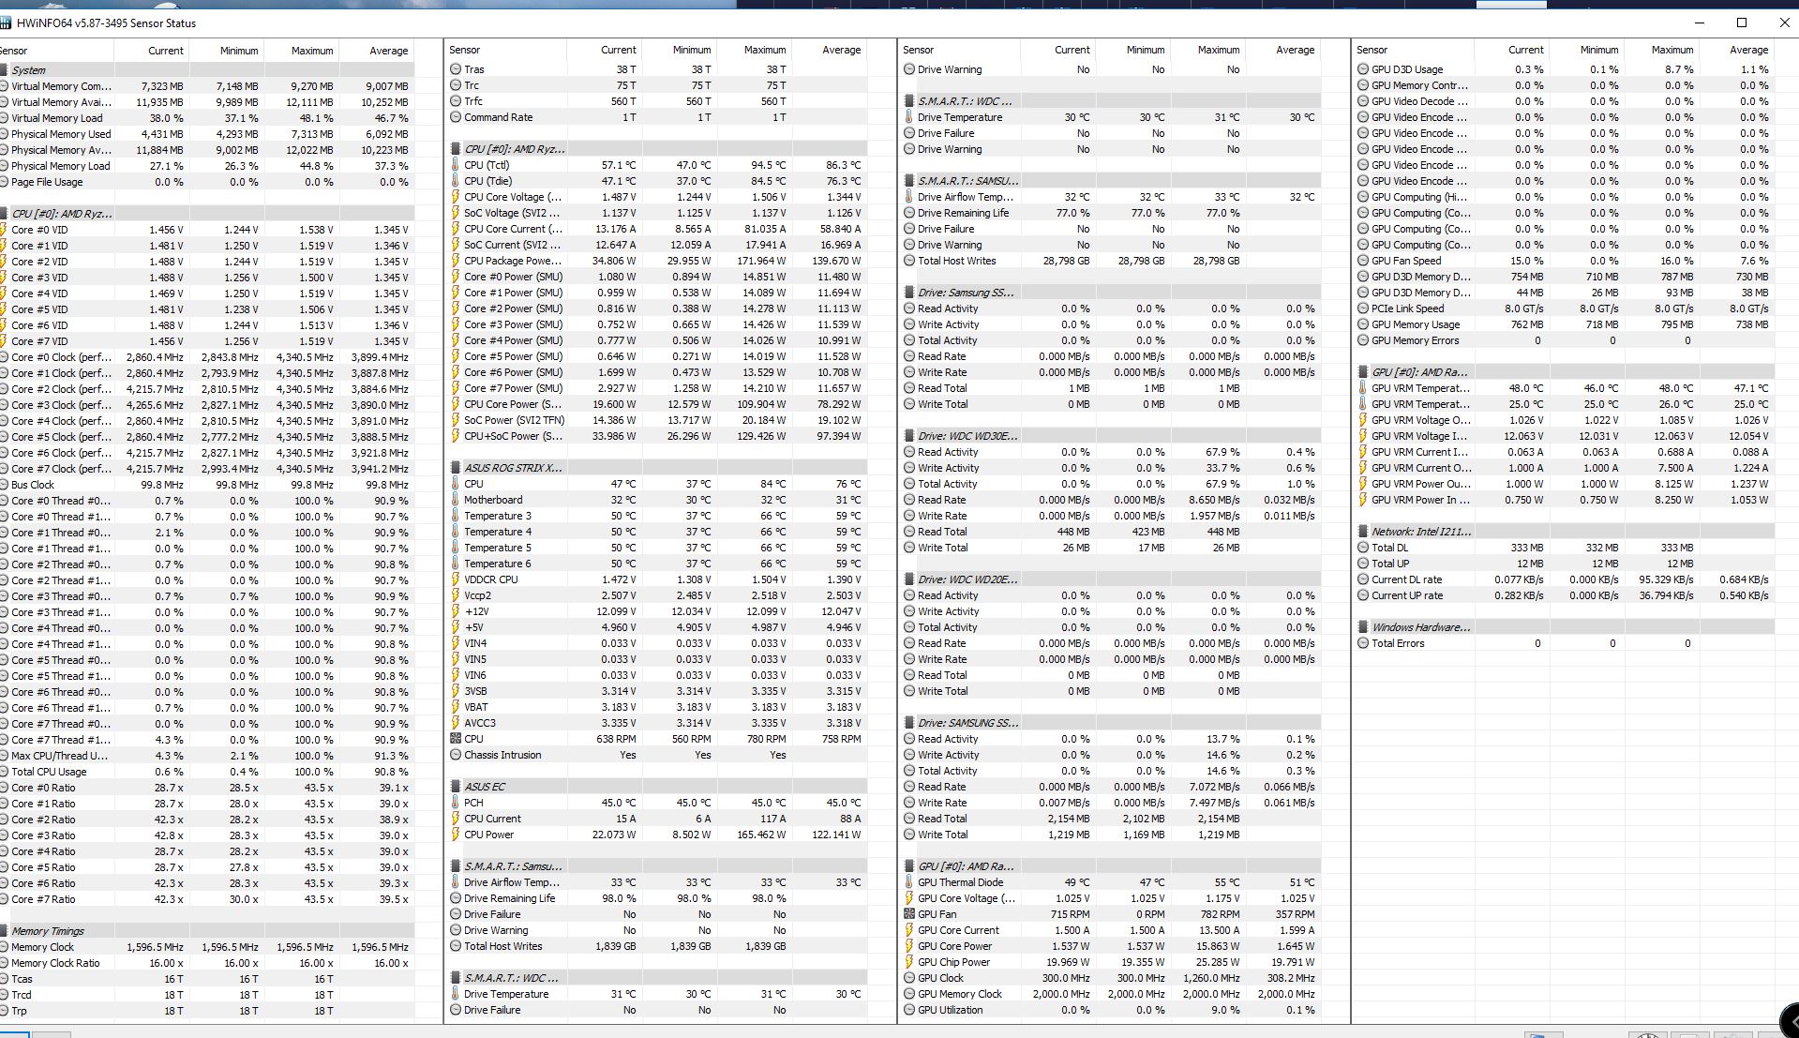This screenshot has width=1799, height=1038.
Task: Click the Vccp2 row label
Action: 478,595
